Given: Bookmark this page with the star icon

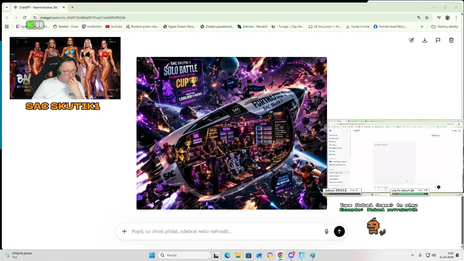Looking at the screenshot, I should coord(427,17).
